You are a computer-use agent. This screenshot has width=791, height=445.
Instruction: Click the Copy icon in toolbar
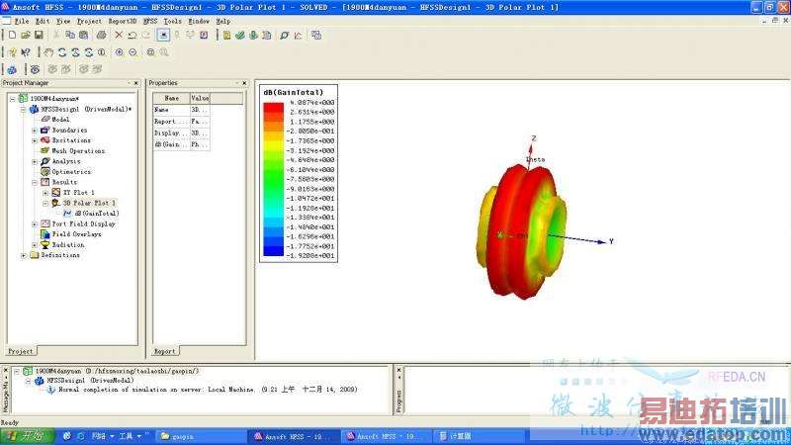pos(70,35)
